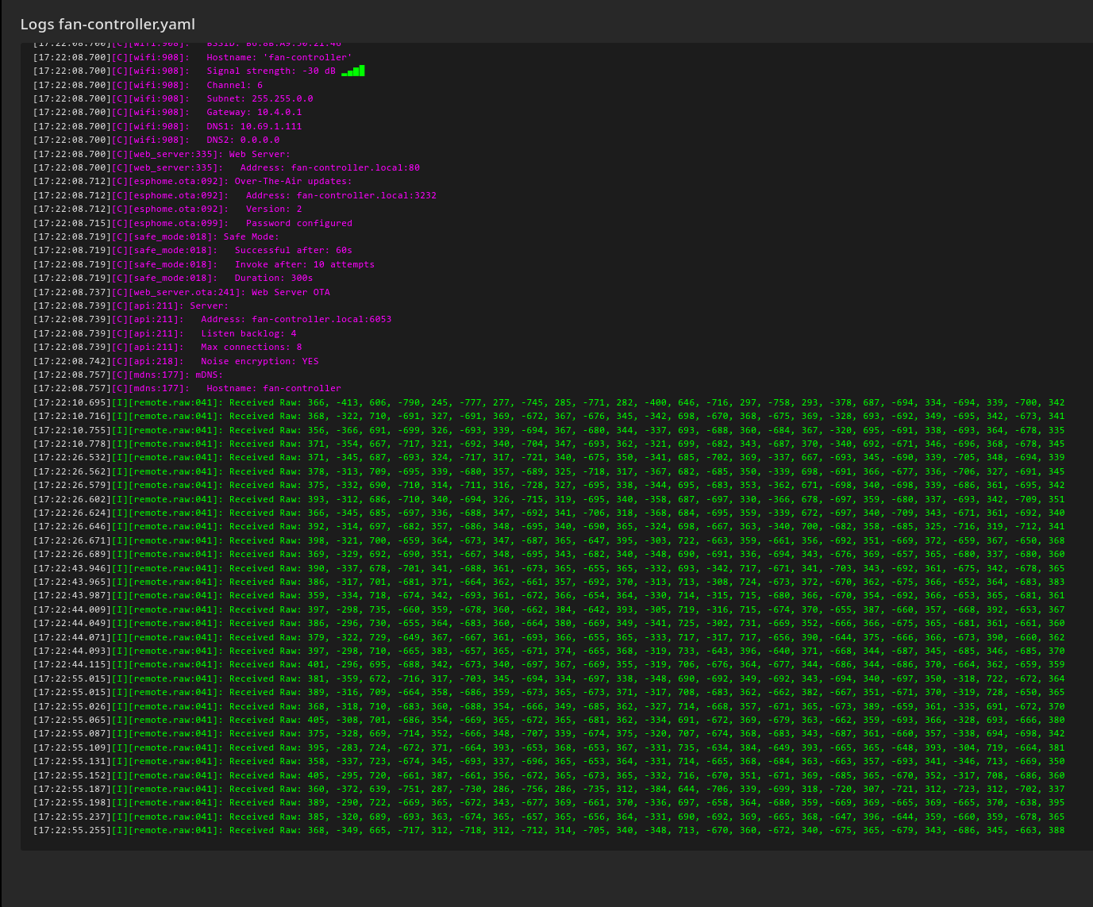Click the last log line at 17:22:55.255
Image resolution: width=1093 pixels, height=907 pixels.
(549, 830)
